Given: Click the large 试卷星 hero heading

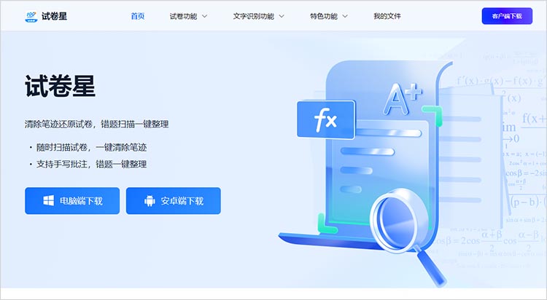Looking at the screenshot, I should point(60,86).
